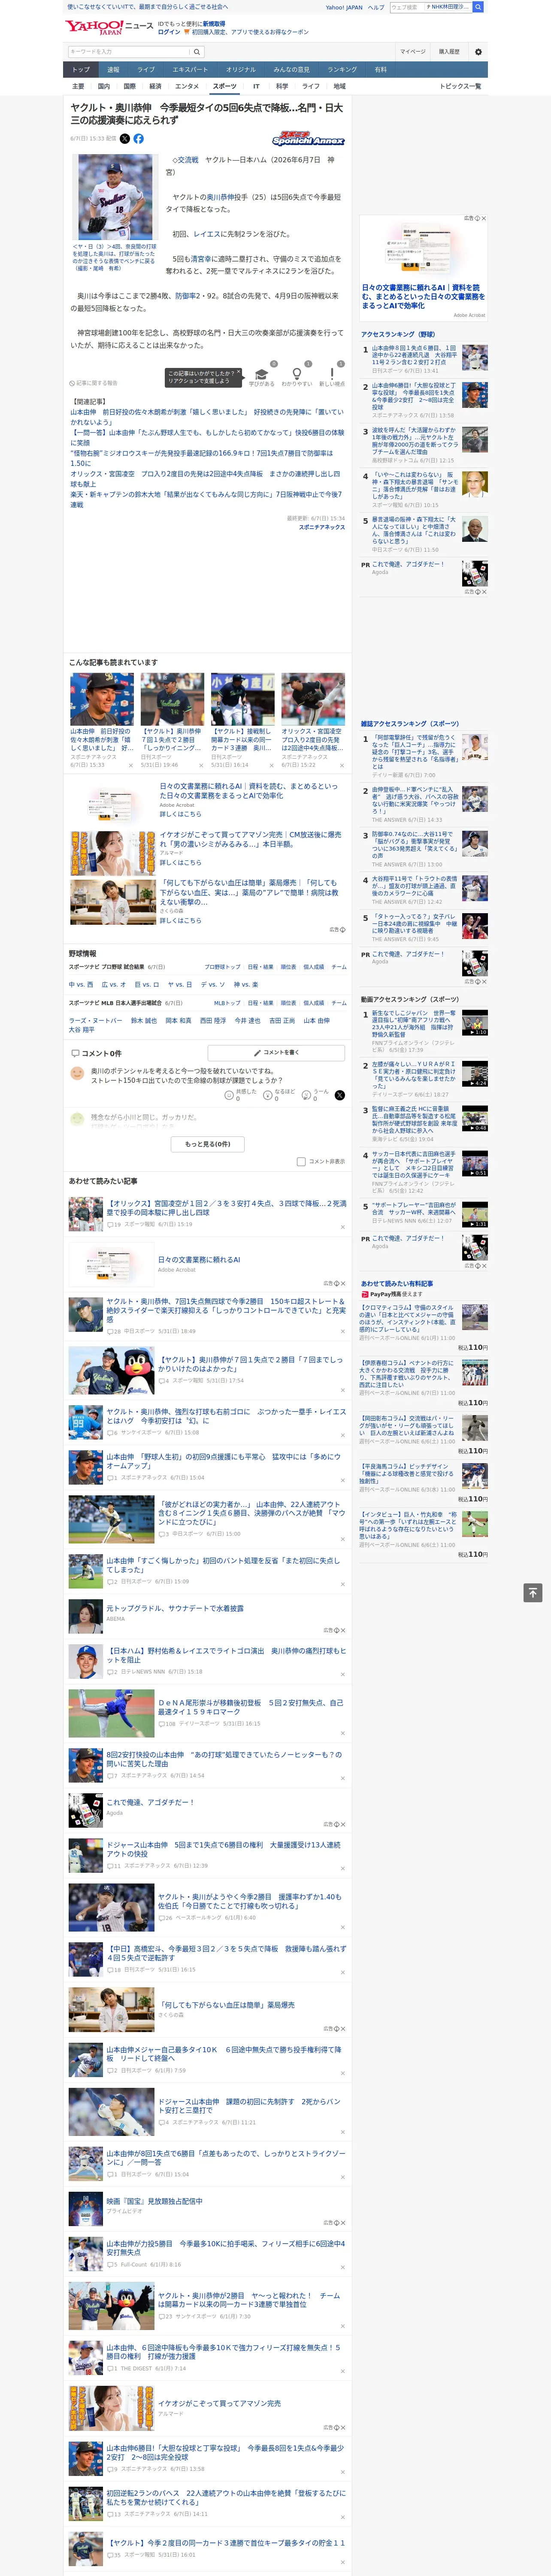Share the first comment on X
The image size is (551, 2576).
(x=339, y=1095)
